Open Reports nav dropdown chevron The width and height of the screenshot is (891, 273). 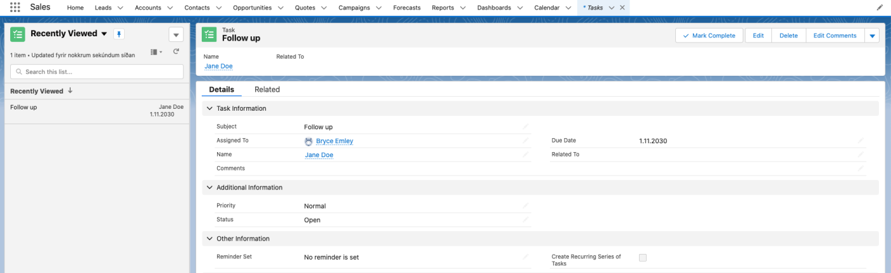463,8
